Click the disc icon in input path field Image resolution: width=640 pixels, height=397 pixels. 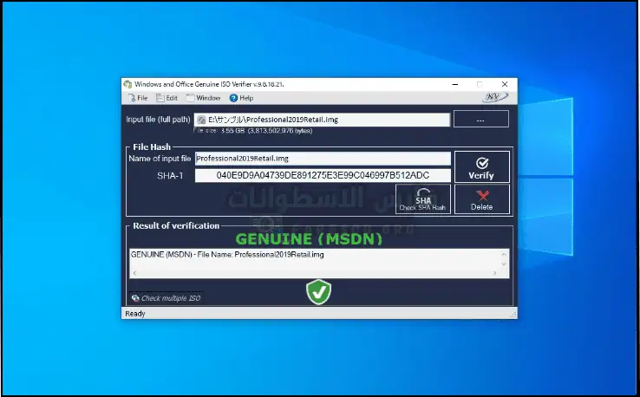(201, 120)
